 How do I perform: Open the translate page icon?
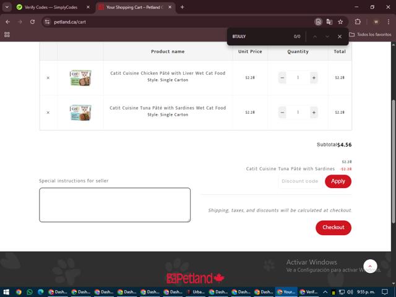point(329,22)
